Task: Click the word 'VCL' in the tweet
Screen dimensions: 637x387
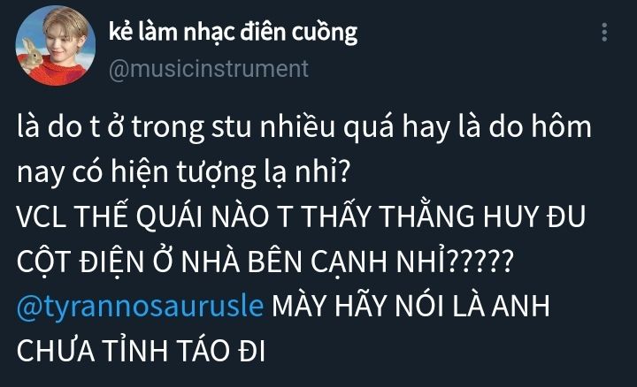Action: coord(42,216)
